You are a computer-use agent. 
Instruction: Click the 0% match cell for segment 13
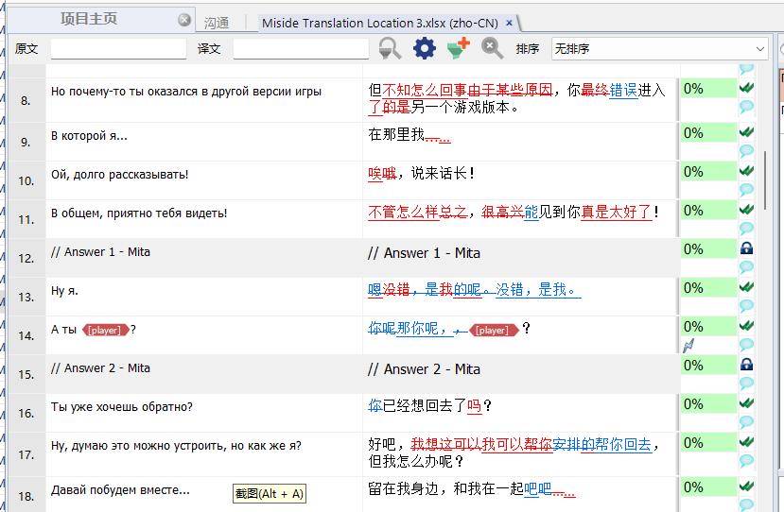coord(708,288)
